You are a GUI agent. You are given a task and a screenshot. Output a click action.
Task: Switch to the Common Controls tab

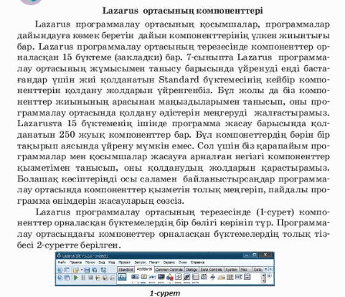pyautogui.click(x=169, y=270)
